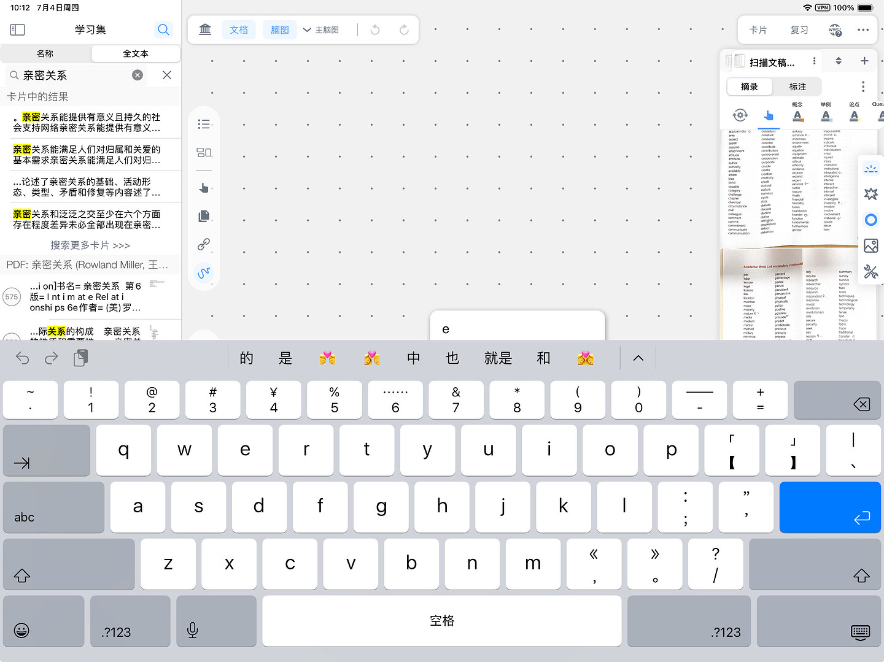Add a new item with the plus icon

pyautogui.click(x=864, y=61)
